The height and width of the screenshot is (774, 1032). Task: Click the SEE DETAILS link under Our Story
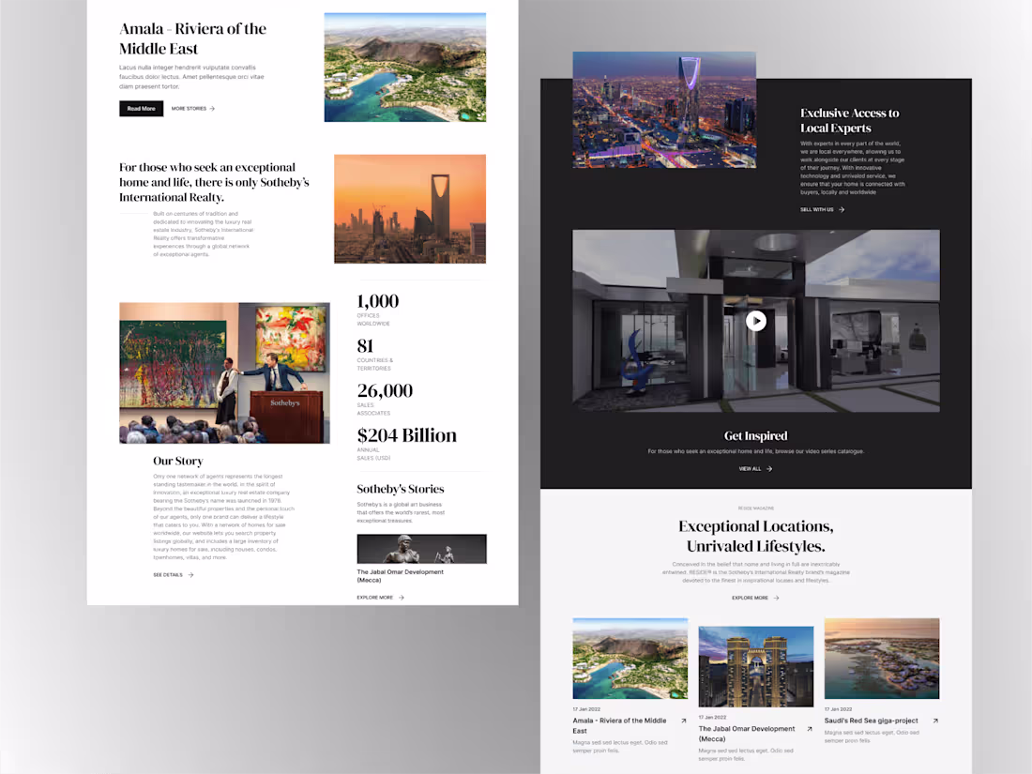click(168, 574)
